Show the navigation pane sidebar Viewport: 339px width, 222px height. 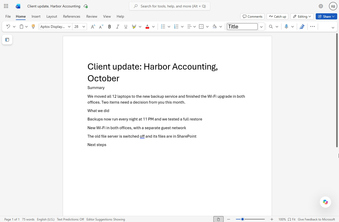coord(7,40)
